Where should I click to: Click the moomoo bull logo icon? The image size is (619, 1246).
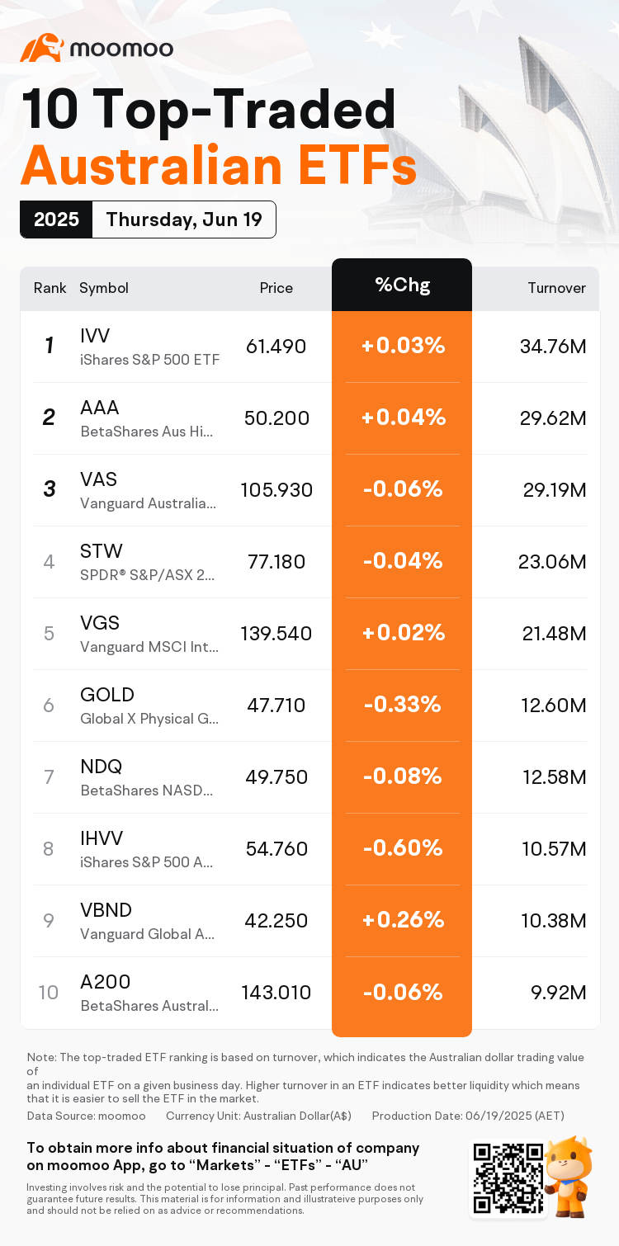(41, 48)
